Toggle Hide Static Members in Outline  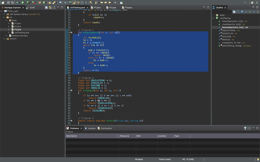[x=246, y=12]
